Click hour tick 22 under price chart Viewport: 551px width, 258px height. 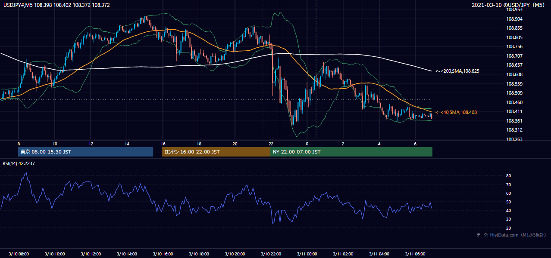(271, 144)
